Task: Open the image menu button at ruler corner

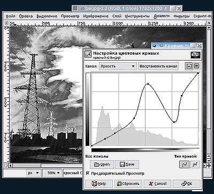Action: coord(6,23)
